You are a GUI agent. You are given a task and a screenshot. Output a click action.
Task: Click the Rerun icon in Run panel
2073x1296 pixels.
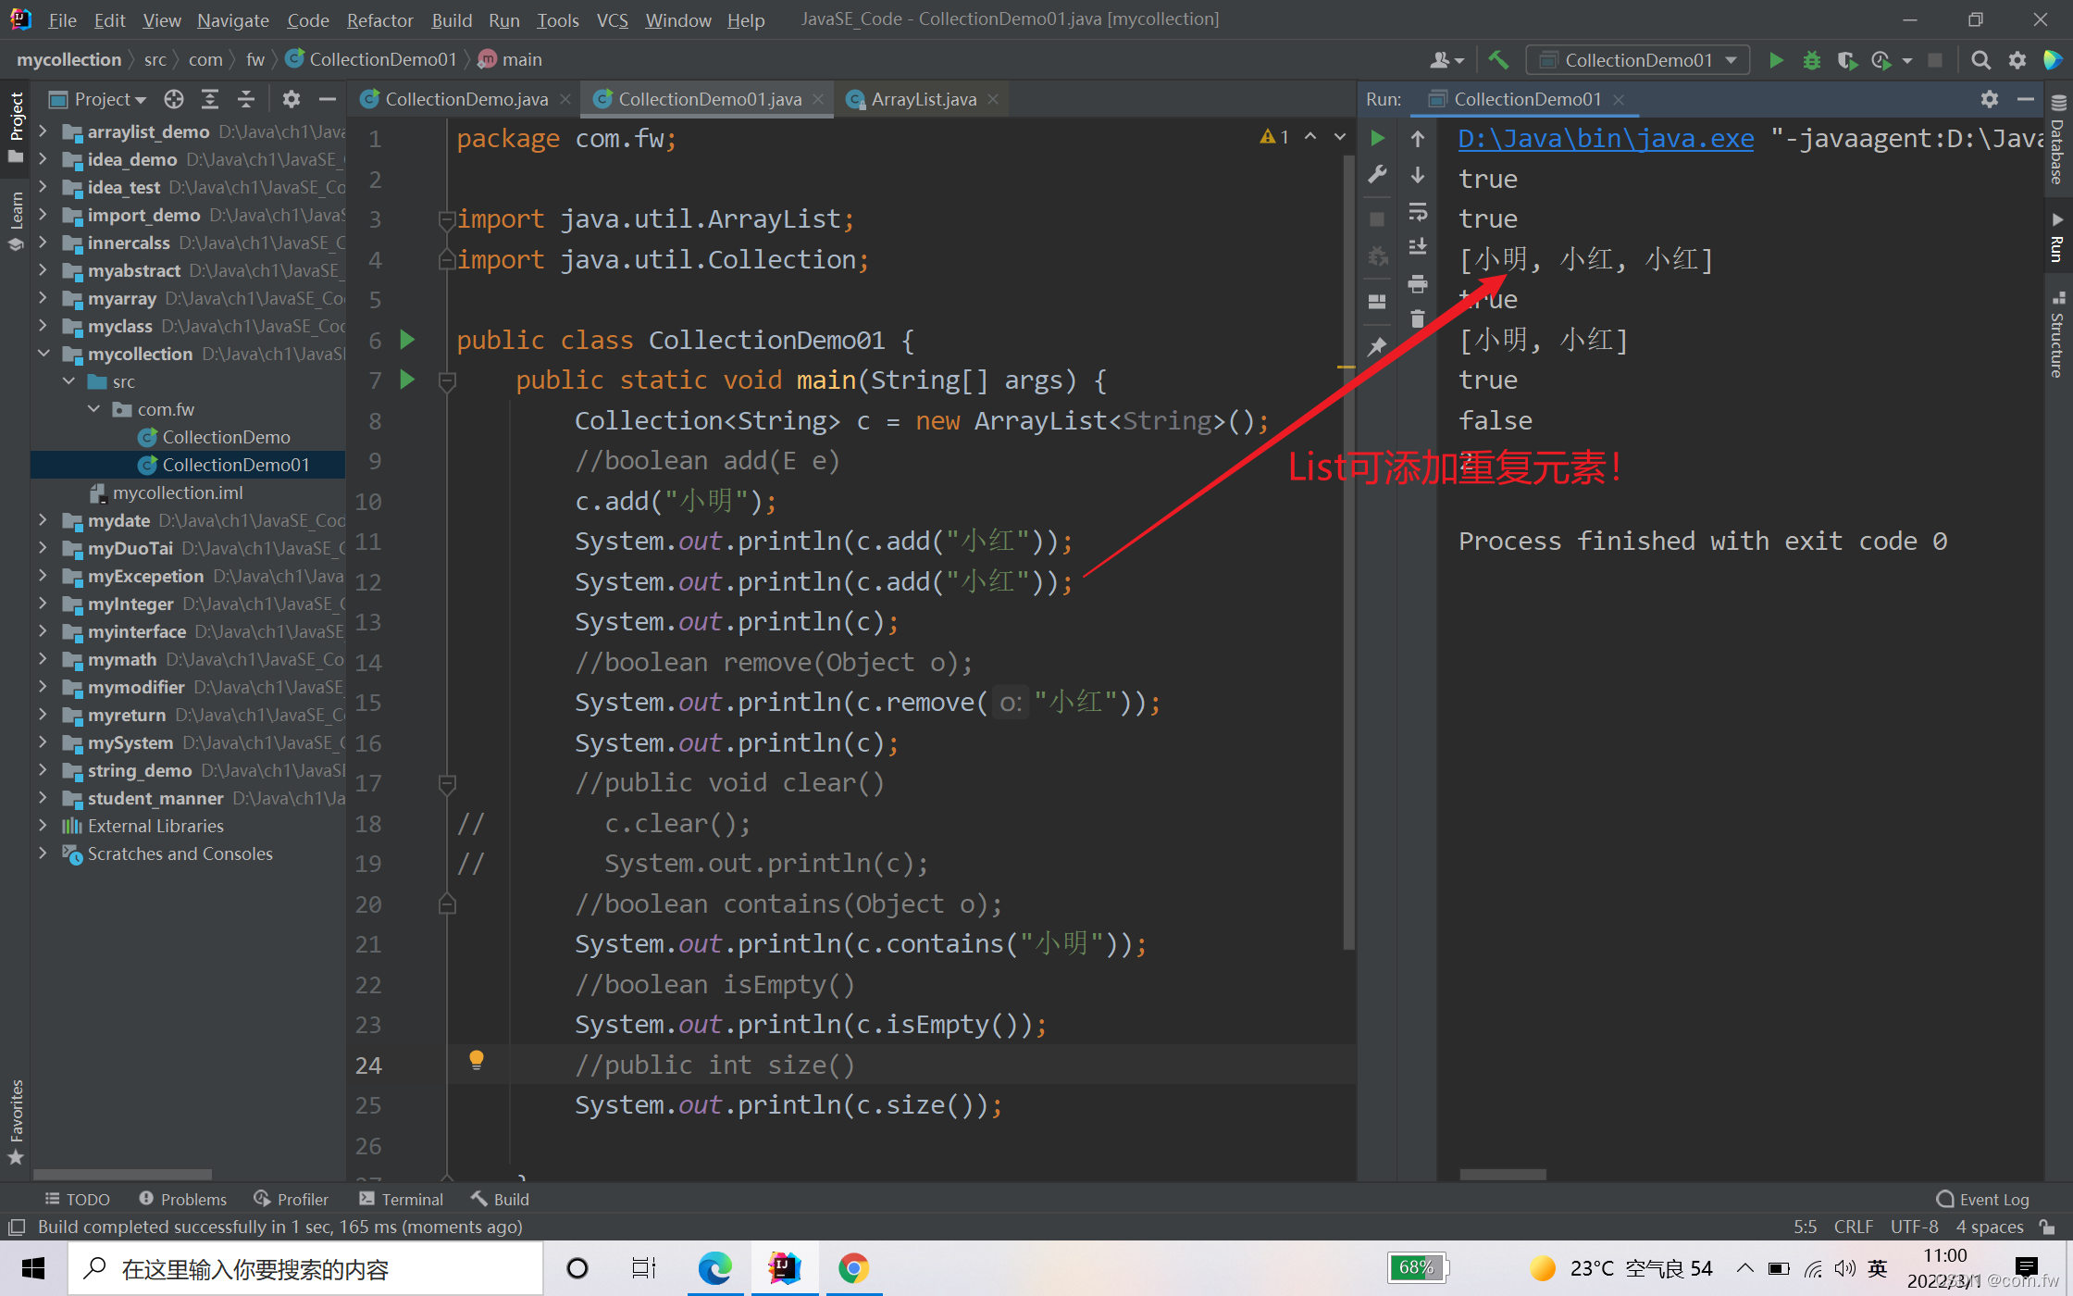(x=1377, y=138)
